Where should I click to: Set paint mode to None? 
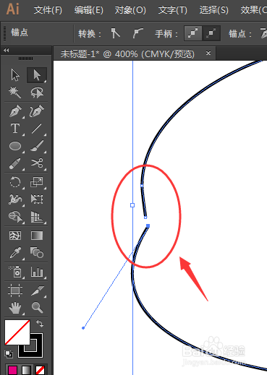40,370
